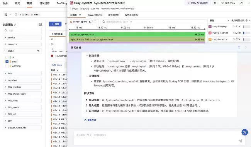Uncheck the error status checkbox
The image size is (251, 147).
click(7, 62)
